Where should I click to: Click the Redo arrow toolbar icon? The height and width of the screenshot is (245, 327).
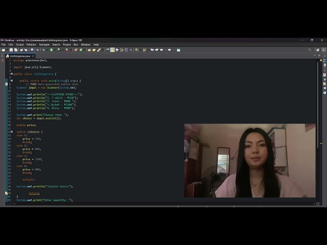pyautogui.click(x=26, y=50)
